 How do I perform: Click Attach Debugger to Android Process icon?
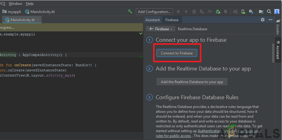(218, 11)
